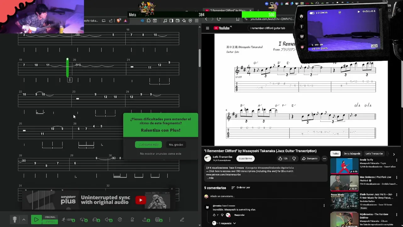Screen dimensions: 403x227
Task: Select SÍNTESIS audio source
Action: (x=50, y=222)
